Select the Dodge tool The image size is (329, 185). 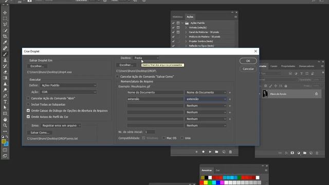pyautogui.click(x=5, y=90)
